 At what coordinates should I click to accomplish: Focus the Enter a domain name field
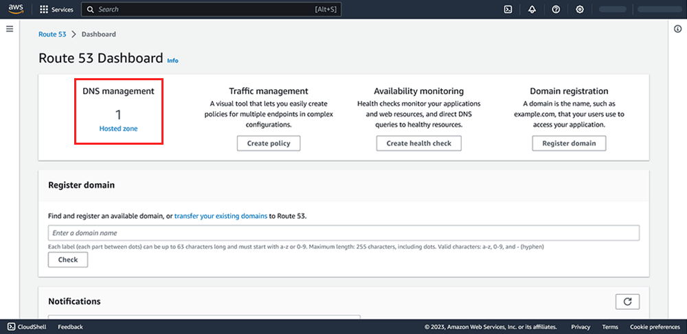[x=343, y=233]
